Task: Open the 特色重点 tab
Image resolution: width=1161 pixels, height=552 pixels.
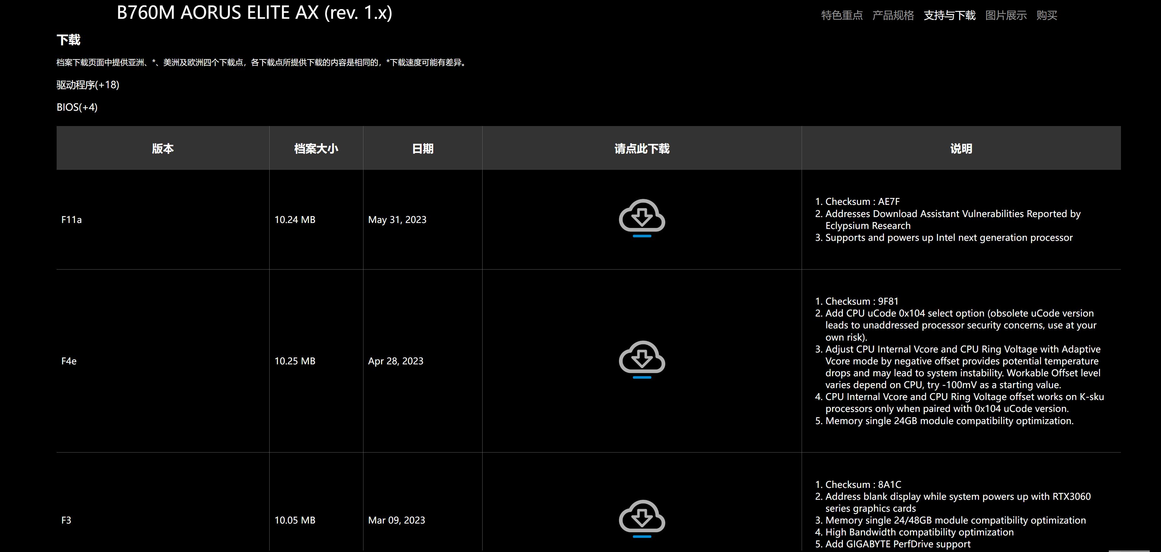Action: coord(841,15)
